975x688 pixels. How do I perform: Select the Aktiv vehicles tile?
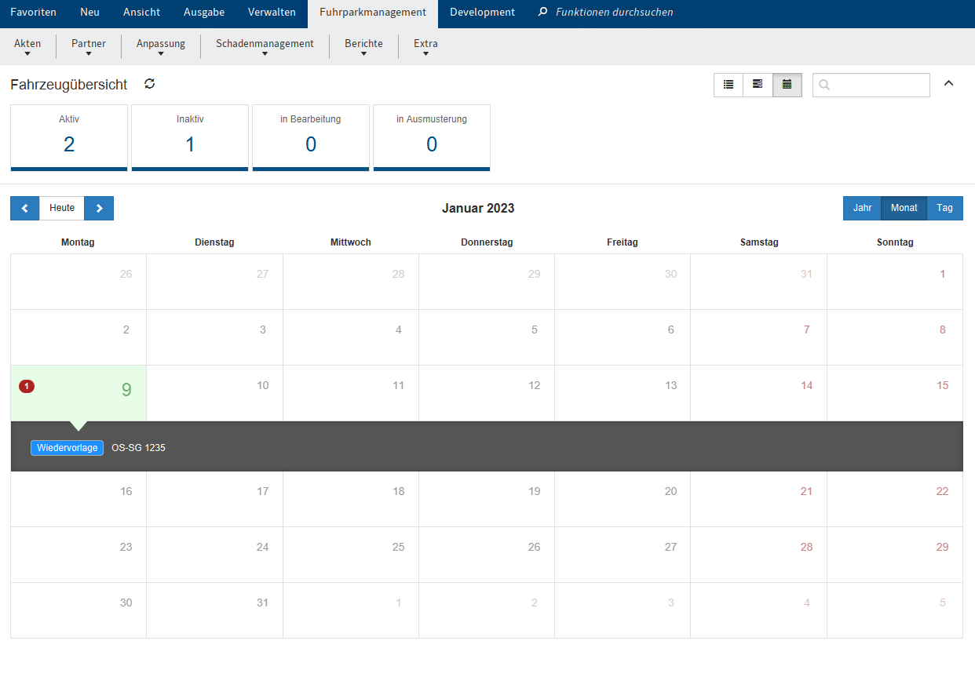click(x=69, y=137)
